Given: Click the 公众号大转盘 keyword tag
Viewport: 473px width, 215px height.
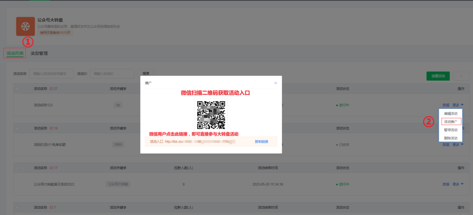Looking at the screenshot, I should [x=118, y=184].
